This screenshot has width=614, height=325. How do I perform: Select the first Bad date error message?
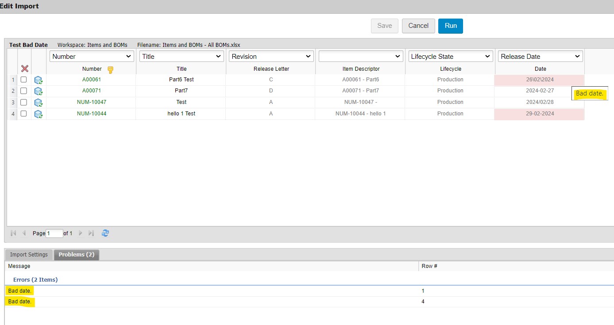pyautogui.click(x=19, y=291)
